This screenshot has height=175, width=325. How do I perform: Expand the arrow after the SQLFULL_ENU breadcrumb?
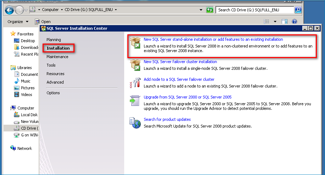coord(116,10)
